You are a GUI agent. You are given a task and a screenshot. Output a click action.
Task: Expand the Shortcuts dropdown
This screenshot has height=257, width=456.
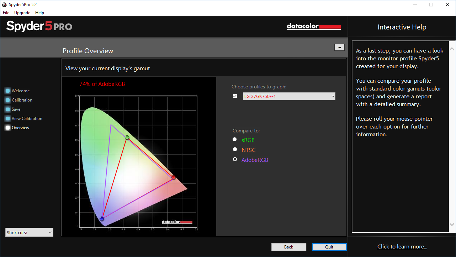(x=29, y=233)
